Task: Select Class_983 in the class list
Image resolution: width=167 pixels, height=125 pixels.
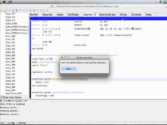Action: (x=10, y=46)
